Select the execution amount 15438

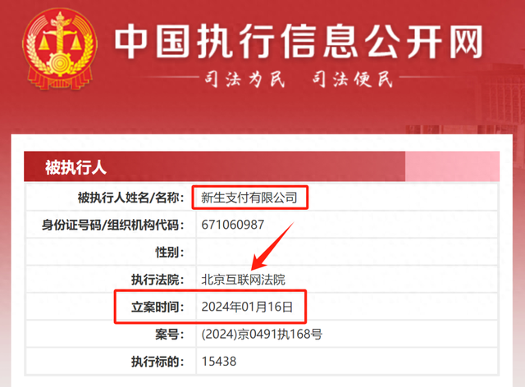coord(219,362)
